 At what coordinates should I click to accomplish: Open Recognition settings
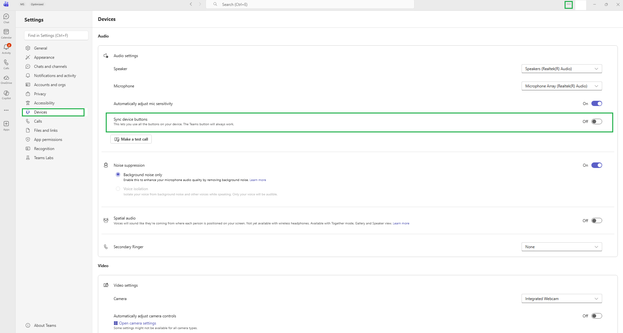(55, 149)
